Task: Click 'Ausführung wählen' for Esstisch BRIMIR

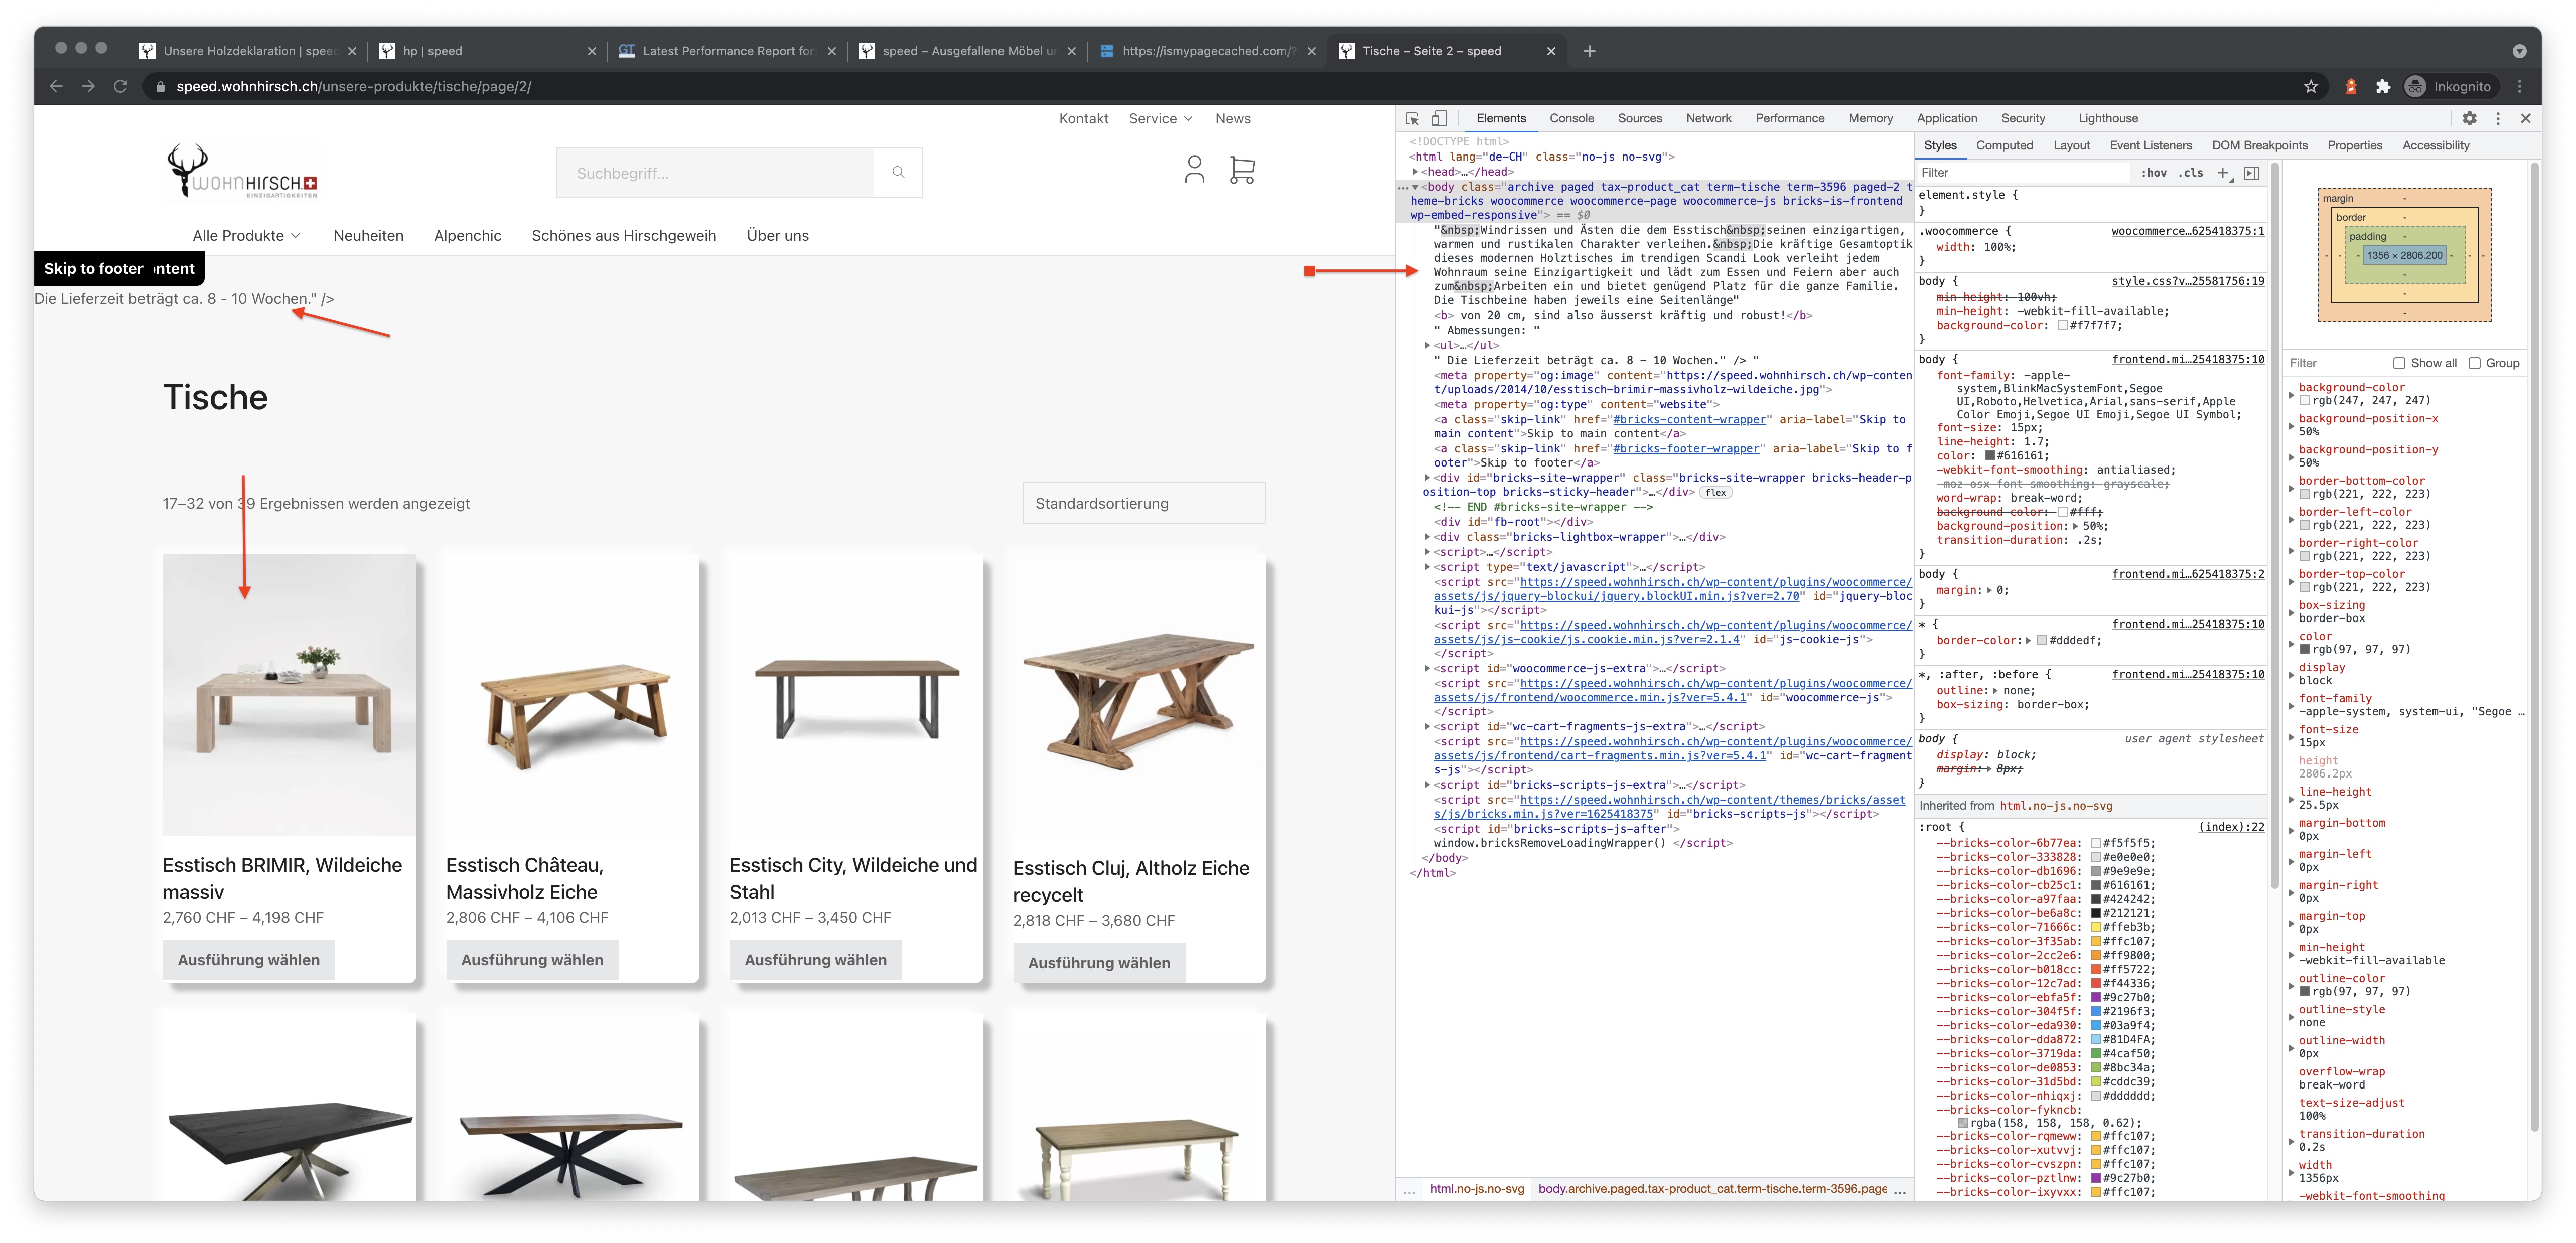Action: point(248,959)
